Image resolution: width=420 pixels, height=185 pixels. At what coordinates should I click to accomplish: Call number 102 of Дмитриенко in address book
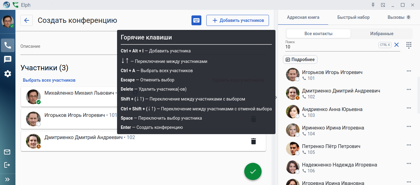click(x=309, y=97)
